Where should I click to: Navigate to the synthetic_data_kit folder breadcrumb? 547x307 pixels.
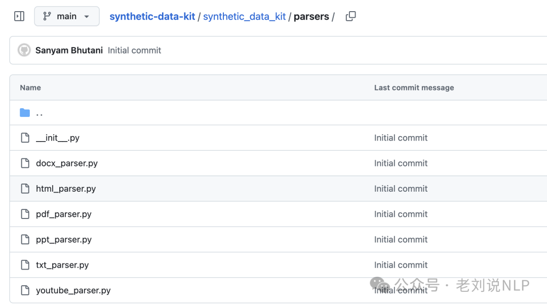(244, 16)
